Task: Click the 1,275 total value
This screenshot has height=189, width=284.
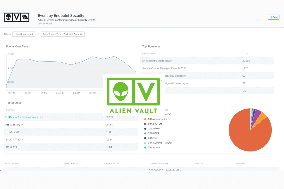Action: tap(245, 68)
